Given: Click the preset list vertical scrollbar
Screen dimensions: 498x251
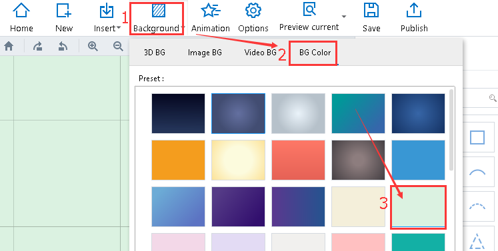Looking at the screenshot, I should pyautogui.click(x=451, y=130).
